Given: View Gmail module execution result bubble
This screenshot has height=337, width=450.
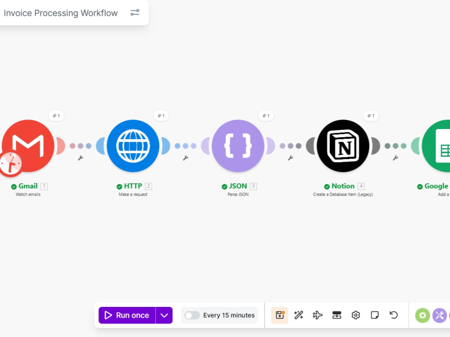Looking at the screenshot, I should (x=56, y=116).
